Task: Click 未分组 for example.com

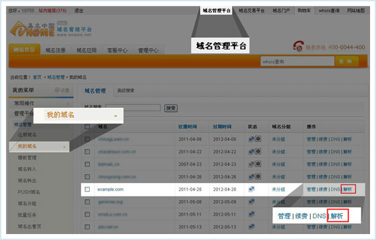Action: 278,189
